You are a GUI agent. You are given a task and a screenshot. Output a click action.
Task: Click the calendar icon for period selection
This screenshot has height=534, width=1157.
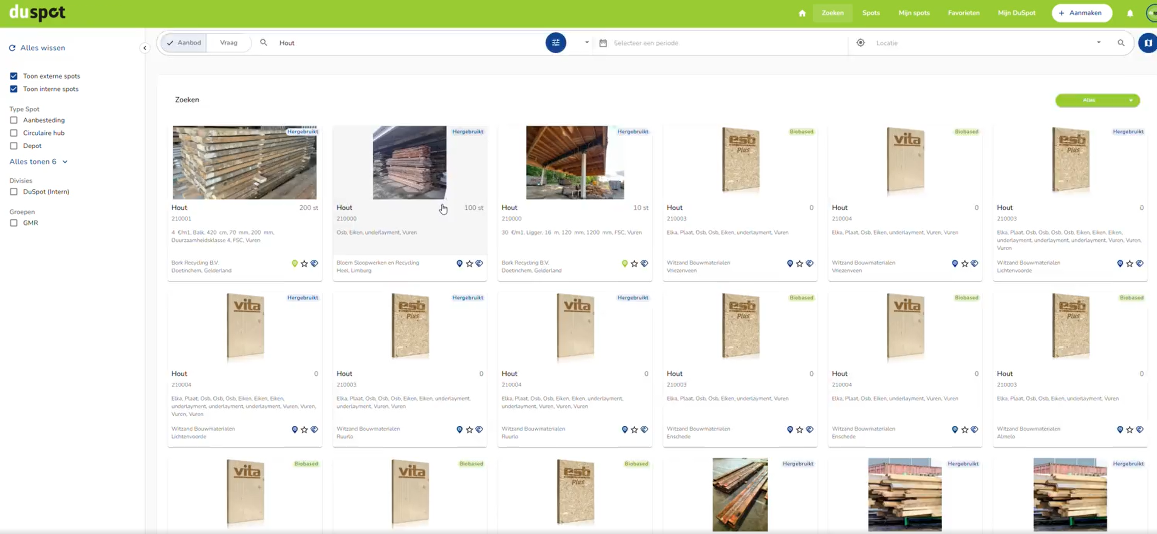point(603,43)
